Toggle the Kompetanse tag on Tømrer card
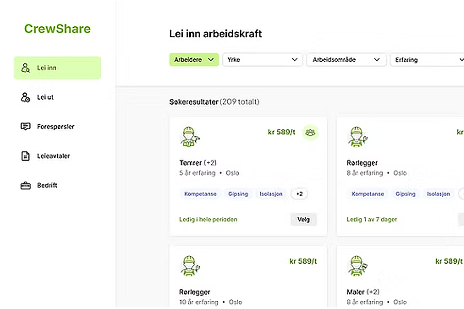Image resolution: width=464 pixels, height=309 pixels. click(x=200, y=194)
